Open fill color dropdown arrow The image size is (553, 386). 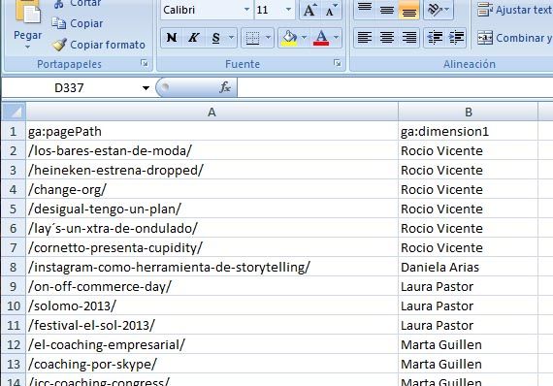coord(304,38)
